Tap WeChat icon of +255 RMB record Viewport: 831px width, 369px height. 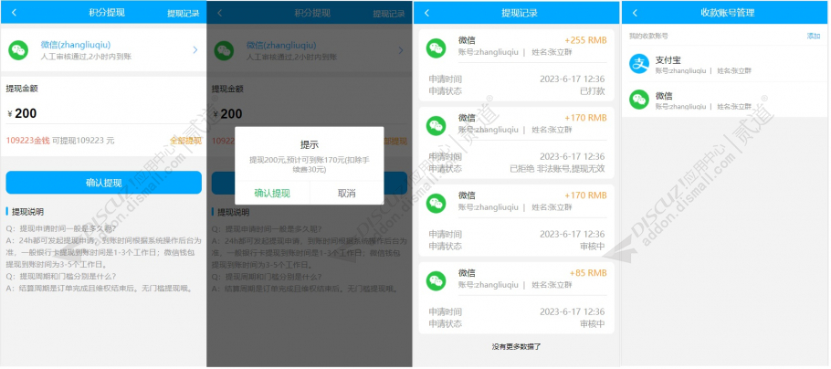pyautogui.click(x=437, y=47)
